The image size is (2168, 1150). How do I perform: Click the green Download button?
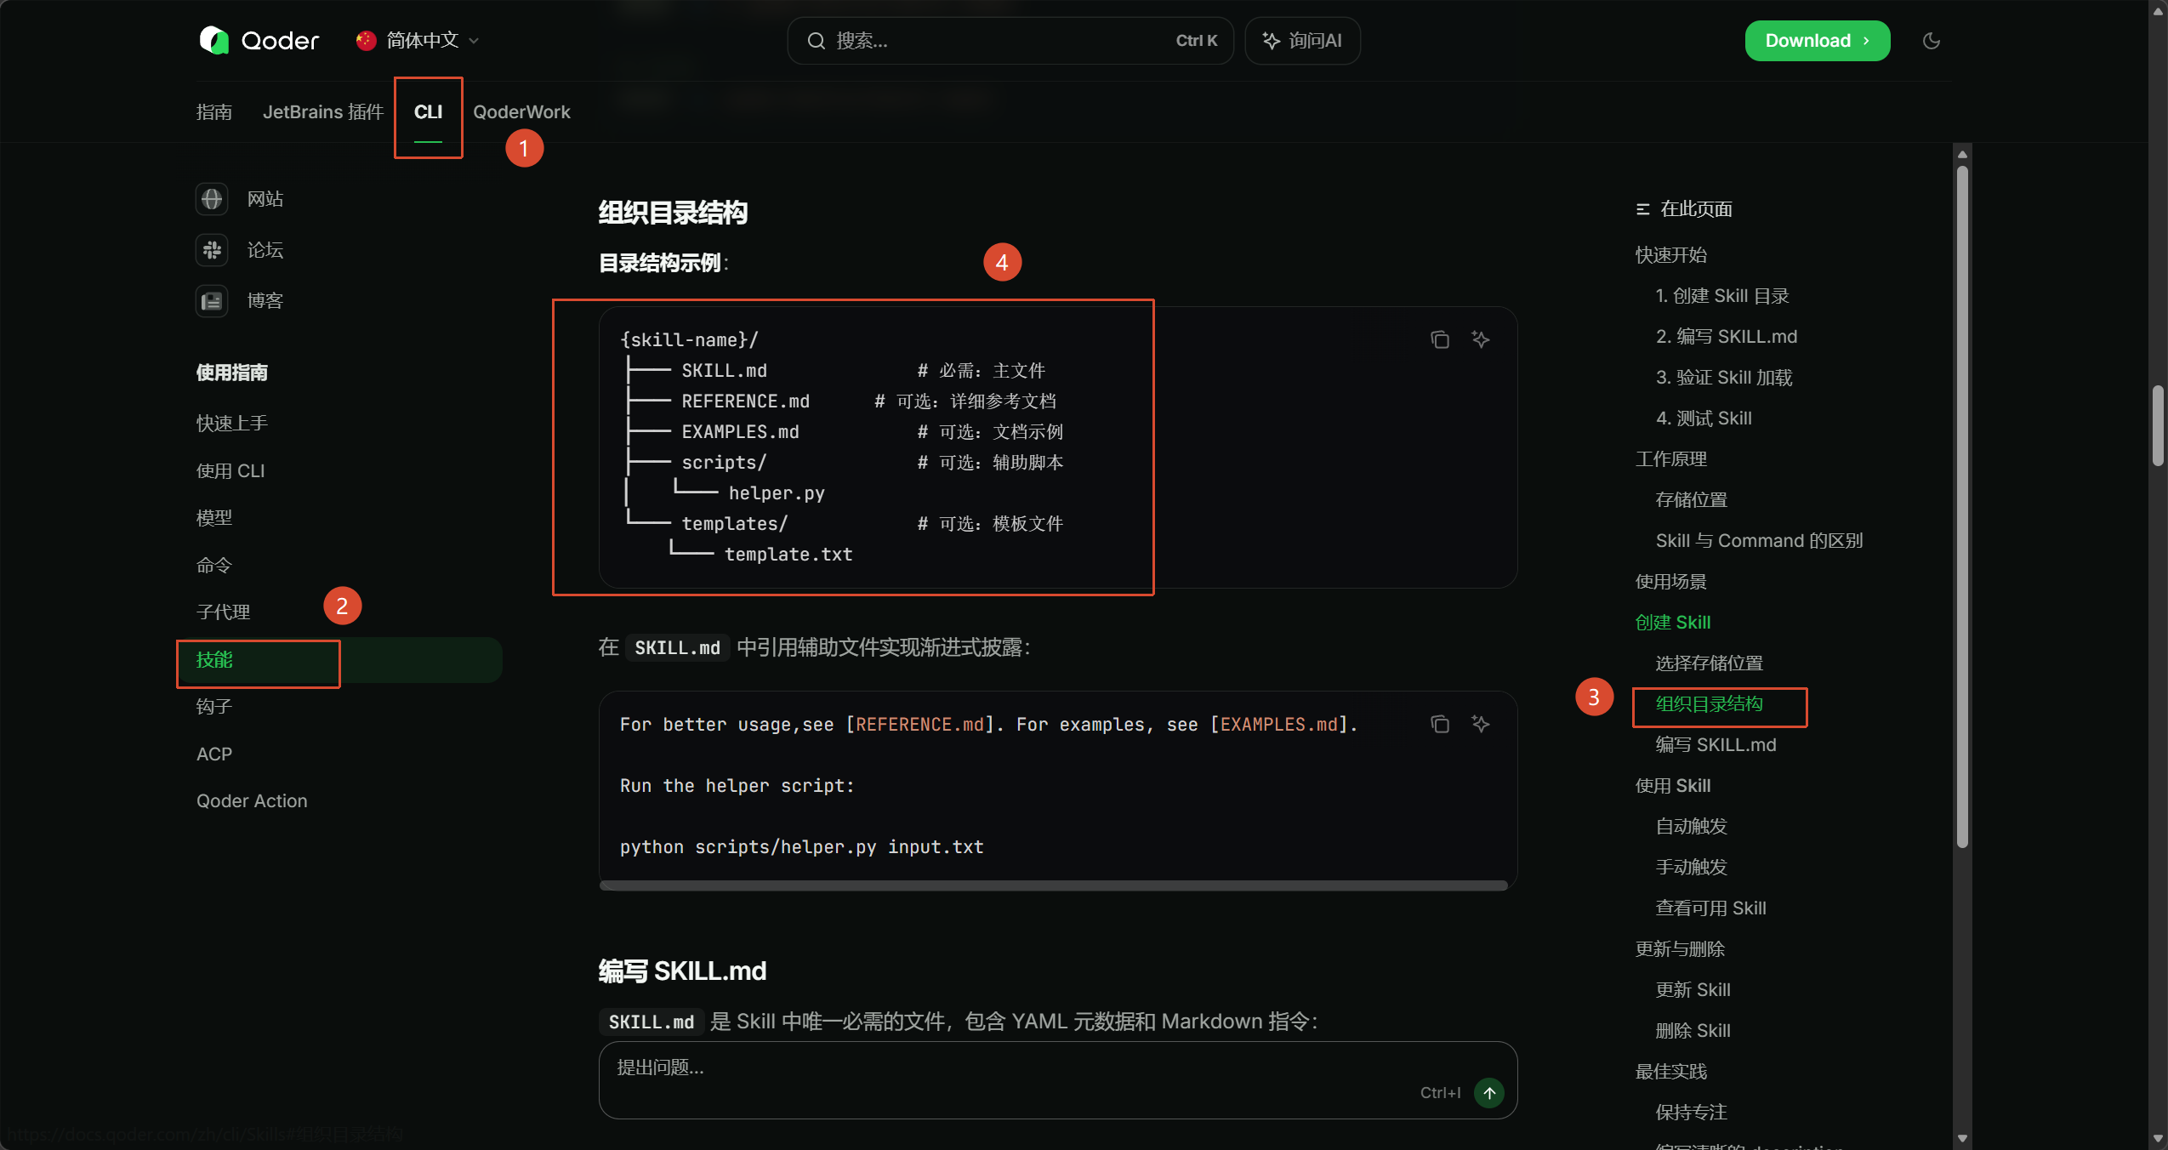pos(1817,41)
